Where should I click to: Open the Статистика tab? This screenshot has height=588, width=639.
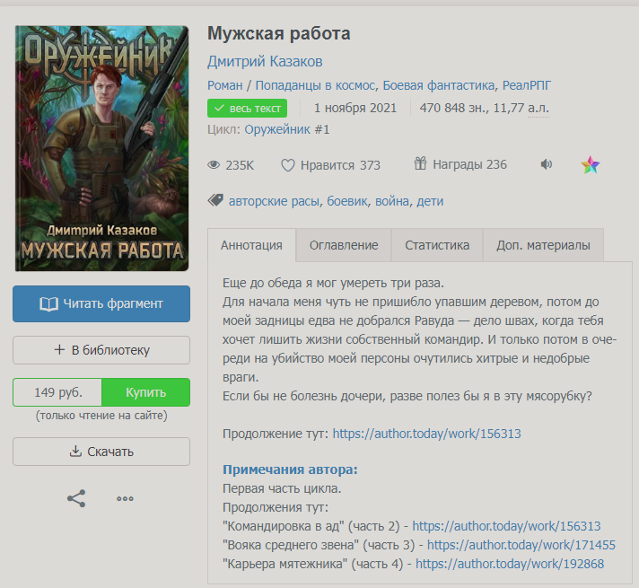tap(437, 245)
